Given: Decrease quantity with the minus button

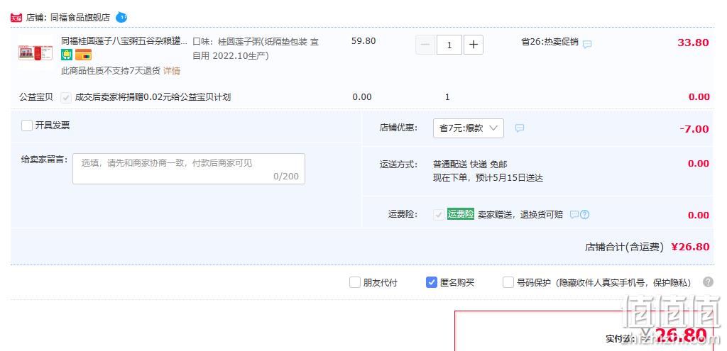Looking at the screenshot, I should pos(425,45).
